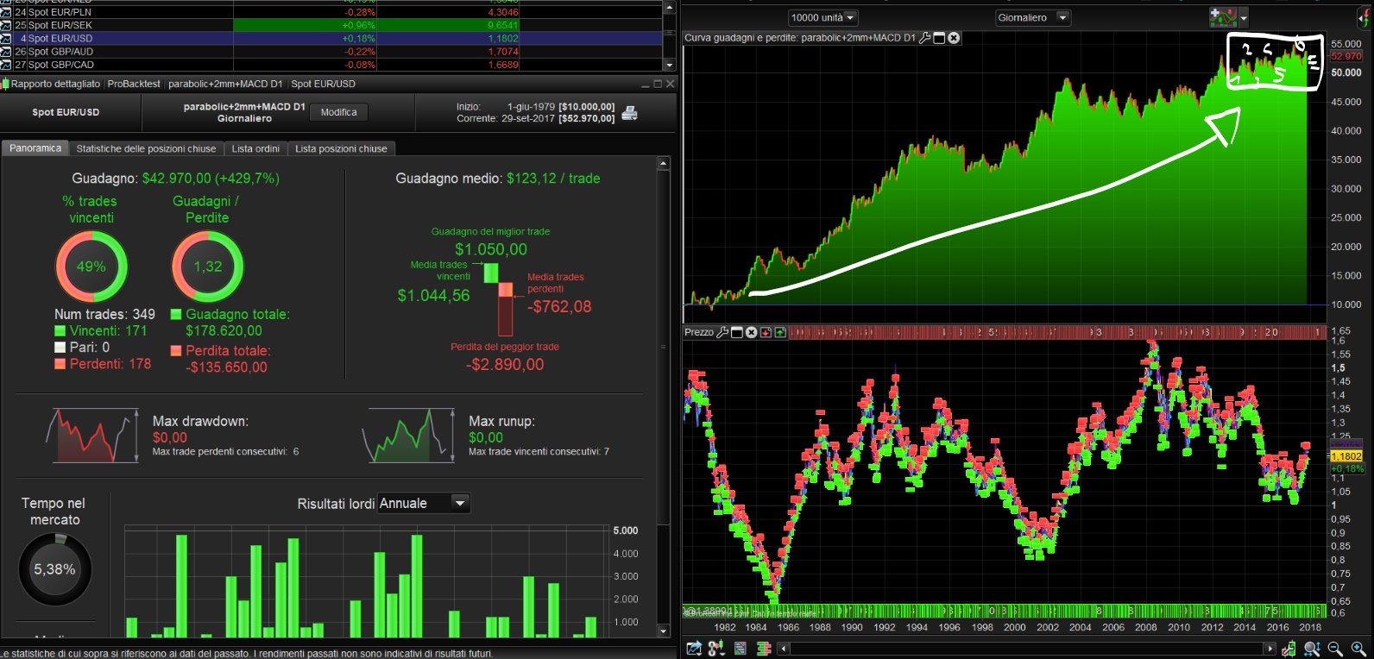
Task: Click the 1,32 Guadagni/Perdite donut chart
Action: coord(207,267)
